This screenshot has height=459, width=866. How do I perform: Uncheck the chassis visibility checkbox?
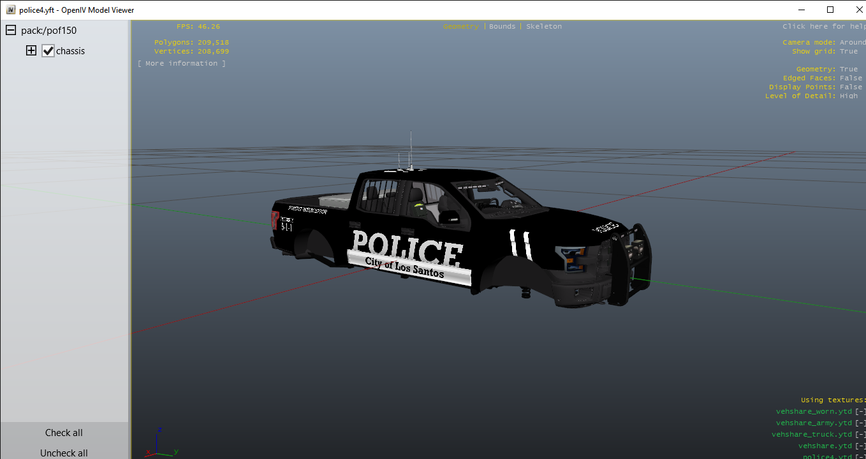[x=48, y=51]
